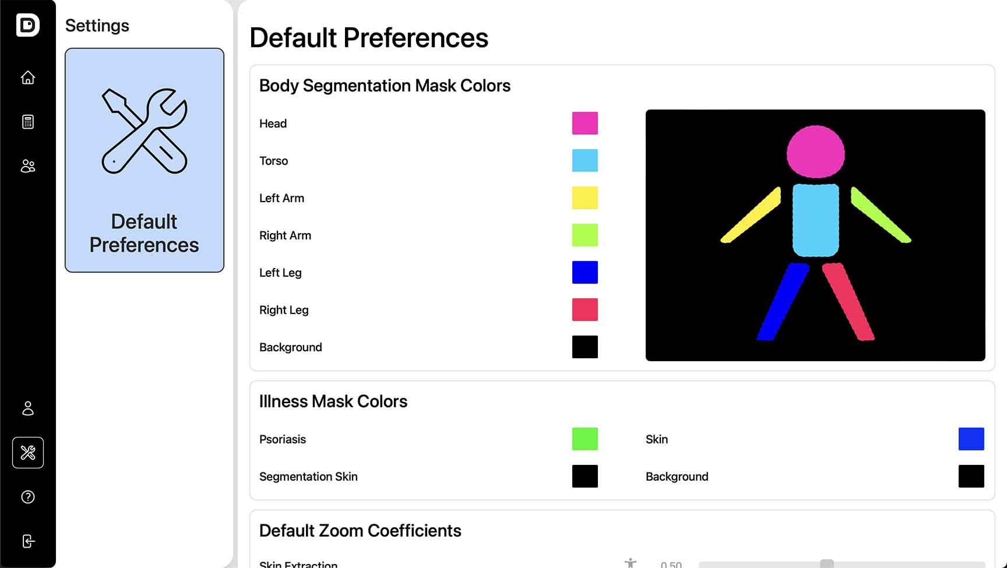This screenshot has width=1007, height=568.
Task: Select the settings tools icon in sidebar
Action: pyautogui.click(x=28, y=453)
